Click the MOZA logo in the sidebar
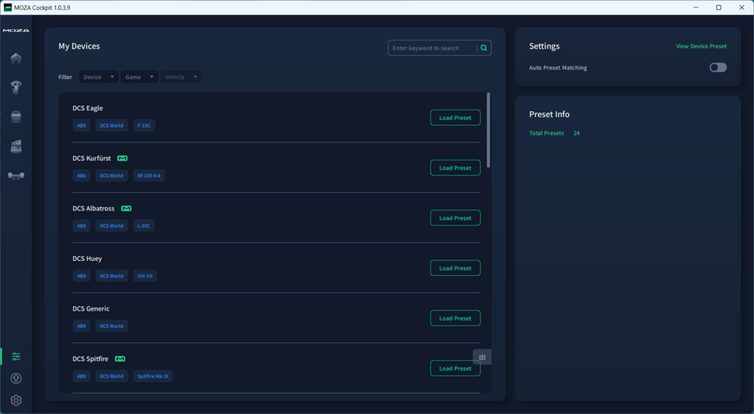The image size is (754, 414). click(x=16, y=30)
